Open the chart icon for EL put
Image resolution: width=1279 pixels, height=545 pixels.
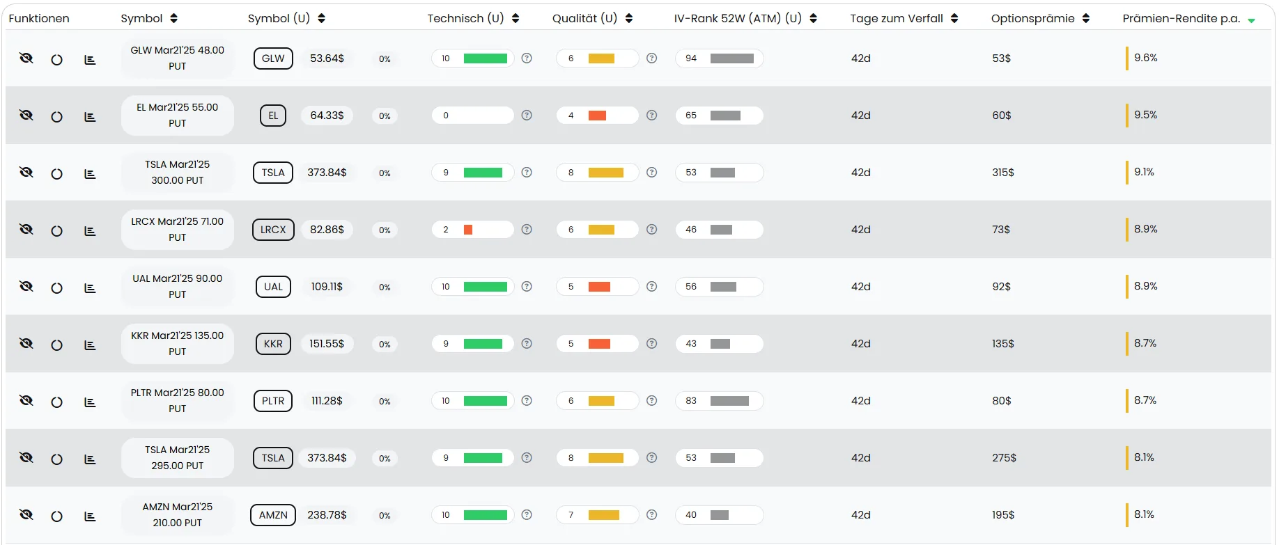[90, 117]
